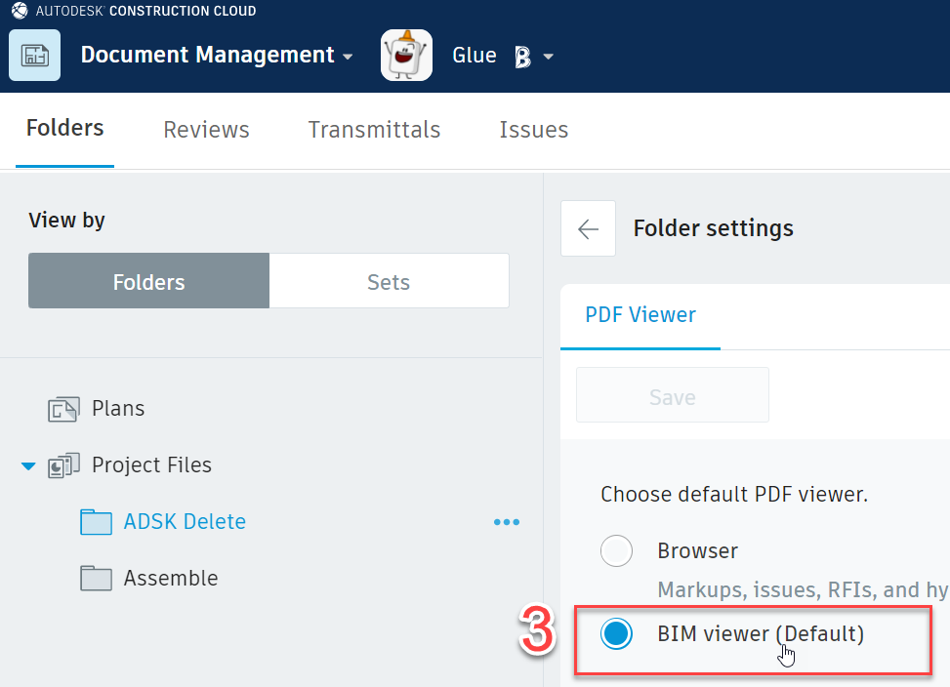Click the Project Files stacked-folders icon
The image size is (950, 687).
tap(63, 465)
